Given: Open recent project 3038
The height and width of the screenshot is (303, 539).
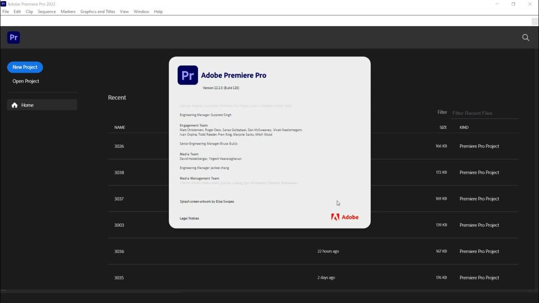Looking at the screenshot, I should point(119,173).
